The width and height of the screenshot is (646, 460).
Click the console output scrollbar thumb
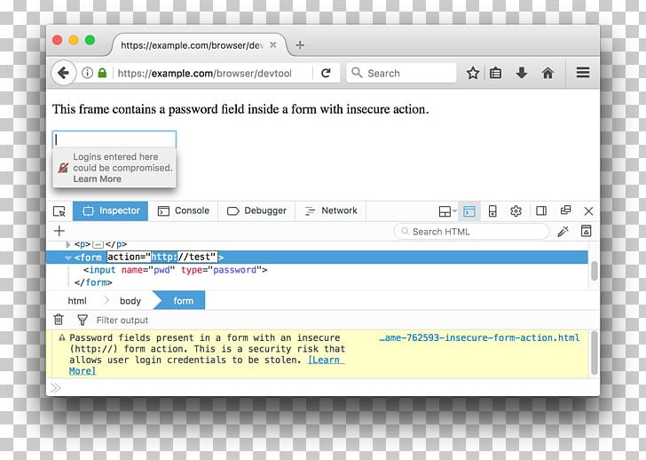[x=595, y=353]
